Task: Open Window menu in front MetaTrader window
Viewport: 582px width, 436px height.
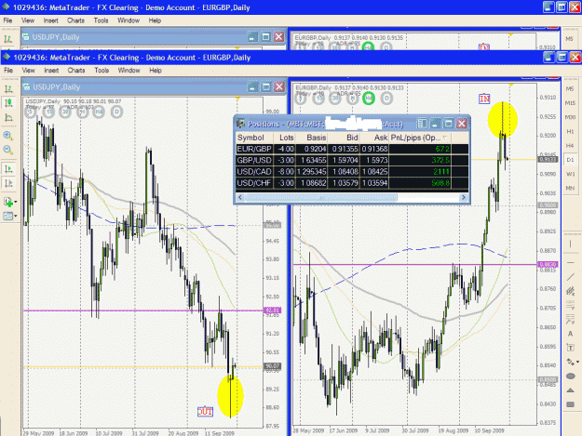Action: 129,71
